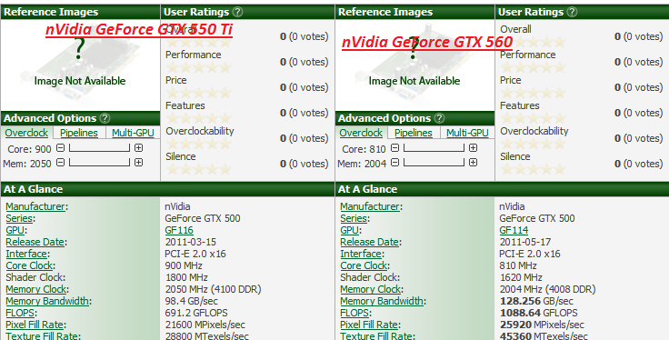Viewport: 669px width, 340px height.
Task: Click the plus icon beside Core: 900
Action: tap(139, 148)
